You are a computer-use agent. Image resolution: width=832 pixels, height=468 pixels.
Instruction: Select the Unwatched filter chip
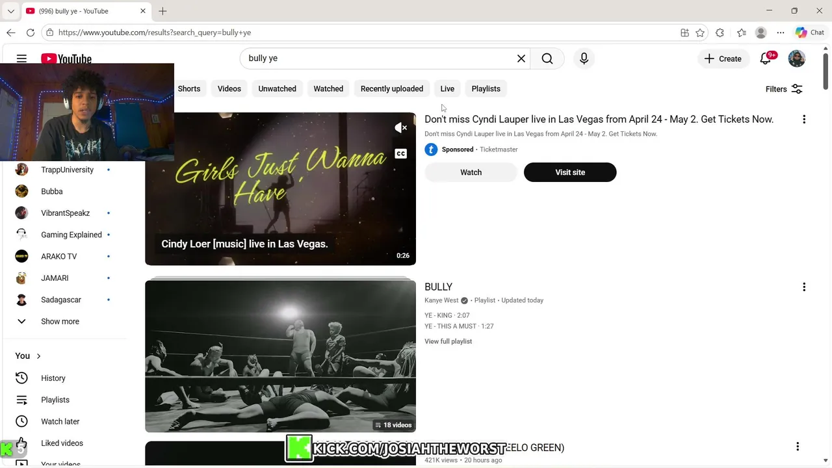point(277,89)
